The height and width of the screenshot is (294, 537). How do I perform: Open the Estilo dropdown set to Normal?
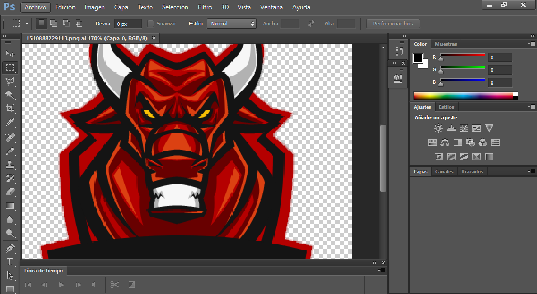(231, 24)
